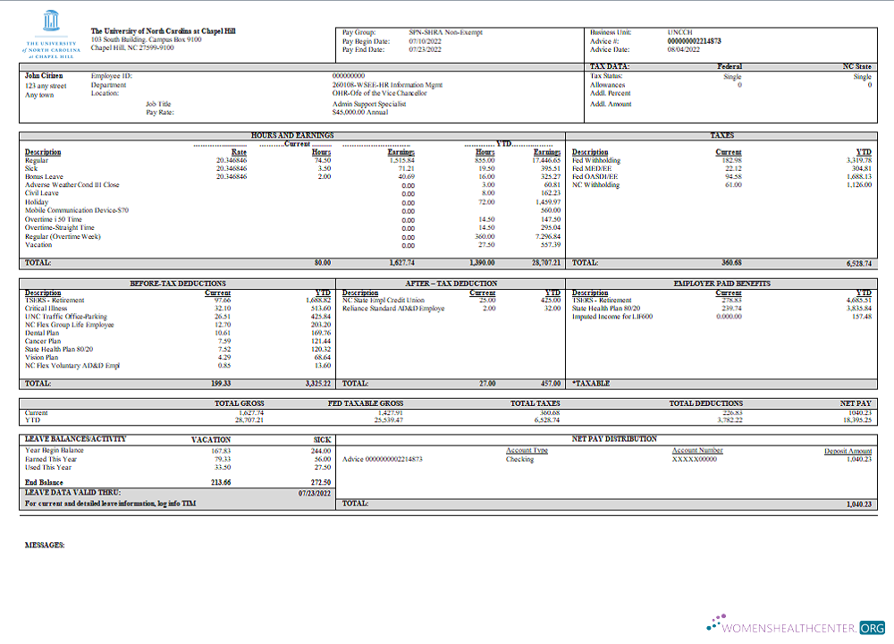This screenshot has height=644, width=894.
Task: Click the "TSERS - Retirement" deduction entry
Action: coord(55,301)
